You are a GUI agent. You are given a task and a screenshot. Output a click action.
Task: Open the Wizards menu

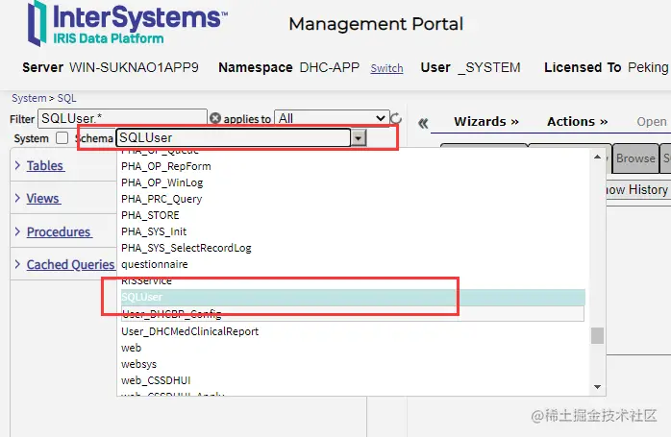tap(486, 122)
